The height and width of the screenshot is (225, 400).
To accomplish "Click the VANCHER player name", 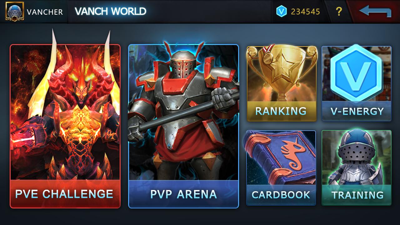I will click(x=45, y=12).
